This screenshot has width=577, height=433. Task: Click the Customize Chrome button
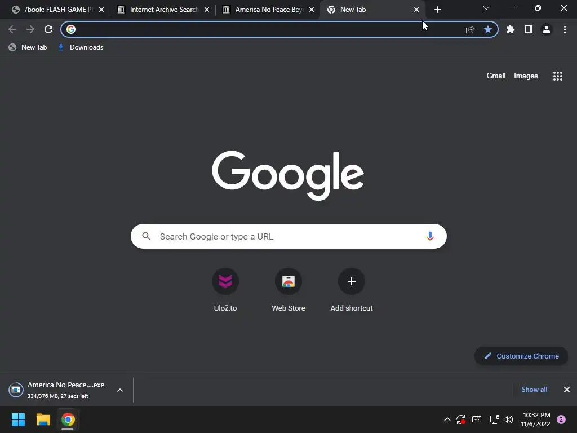pos(521,356)
